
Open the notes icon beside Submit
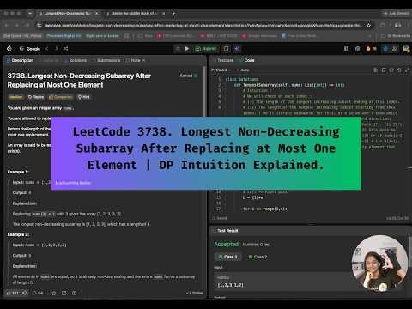coord(226,49)
